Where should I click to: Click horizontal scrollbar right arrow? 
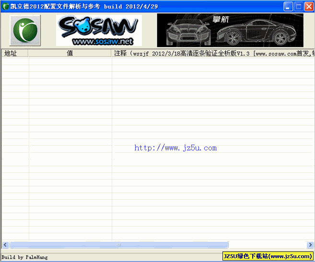pyautogui.click(x=310, y=245)
